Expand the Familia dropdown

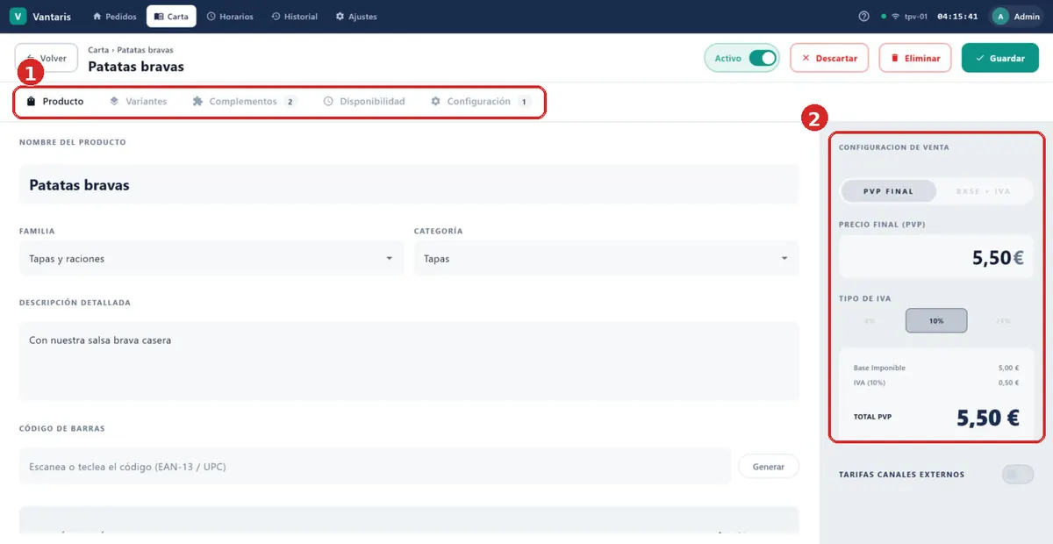[211, 259]
